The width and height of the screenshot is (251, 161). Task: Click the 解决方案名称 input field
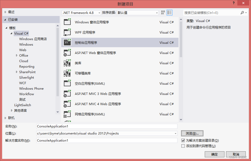pos(107,141)
